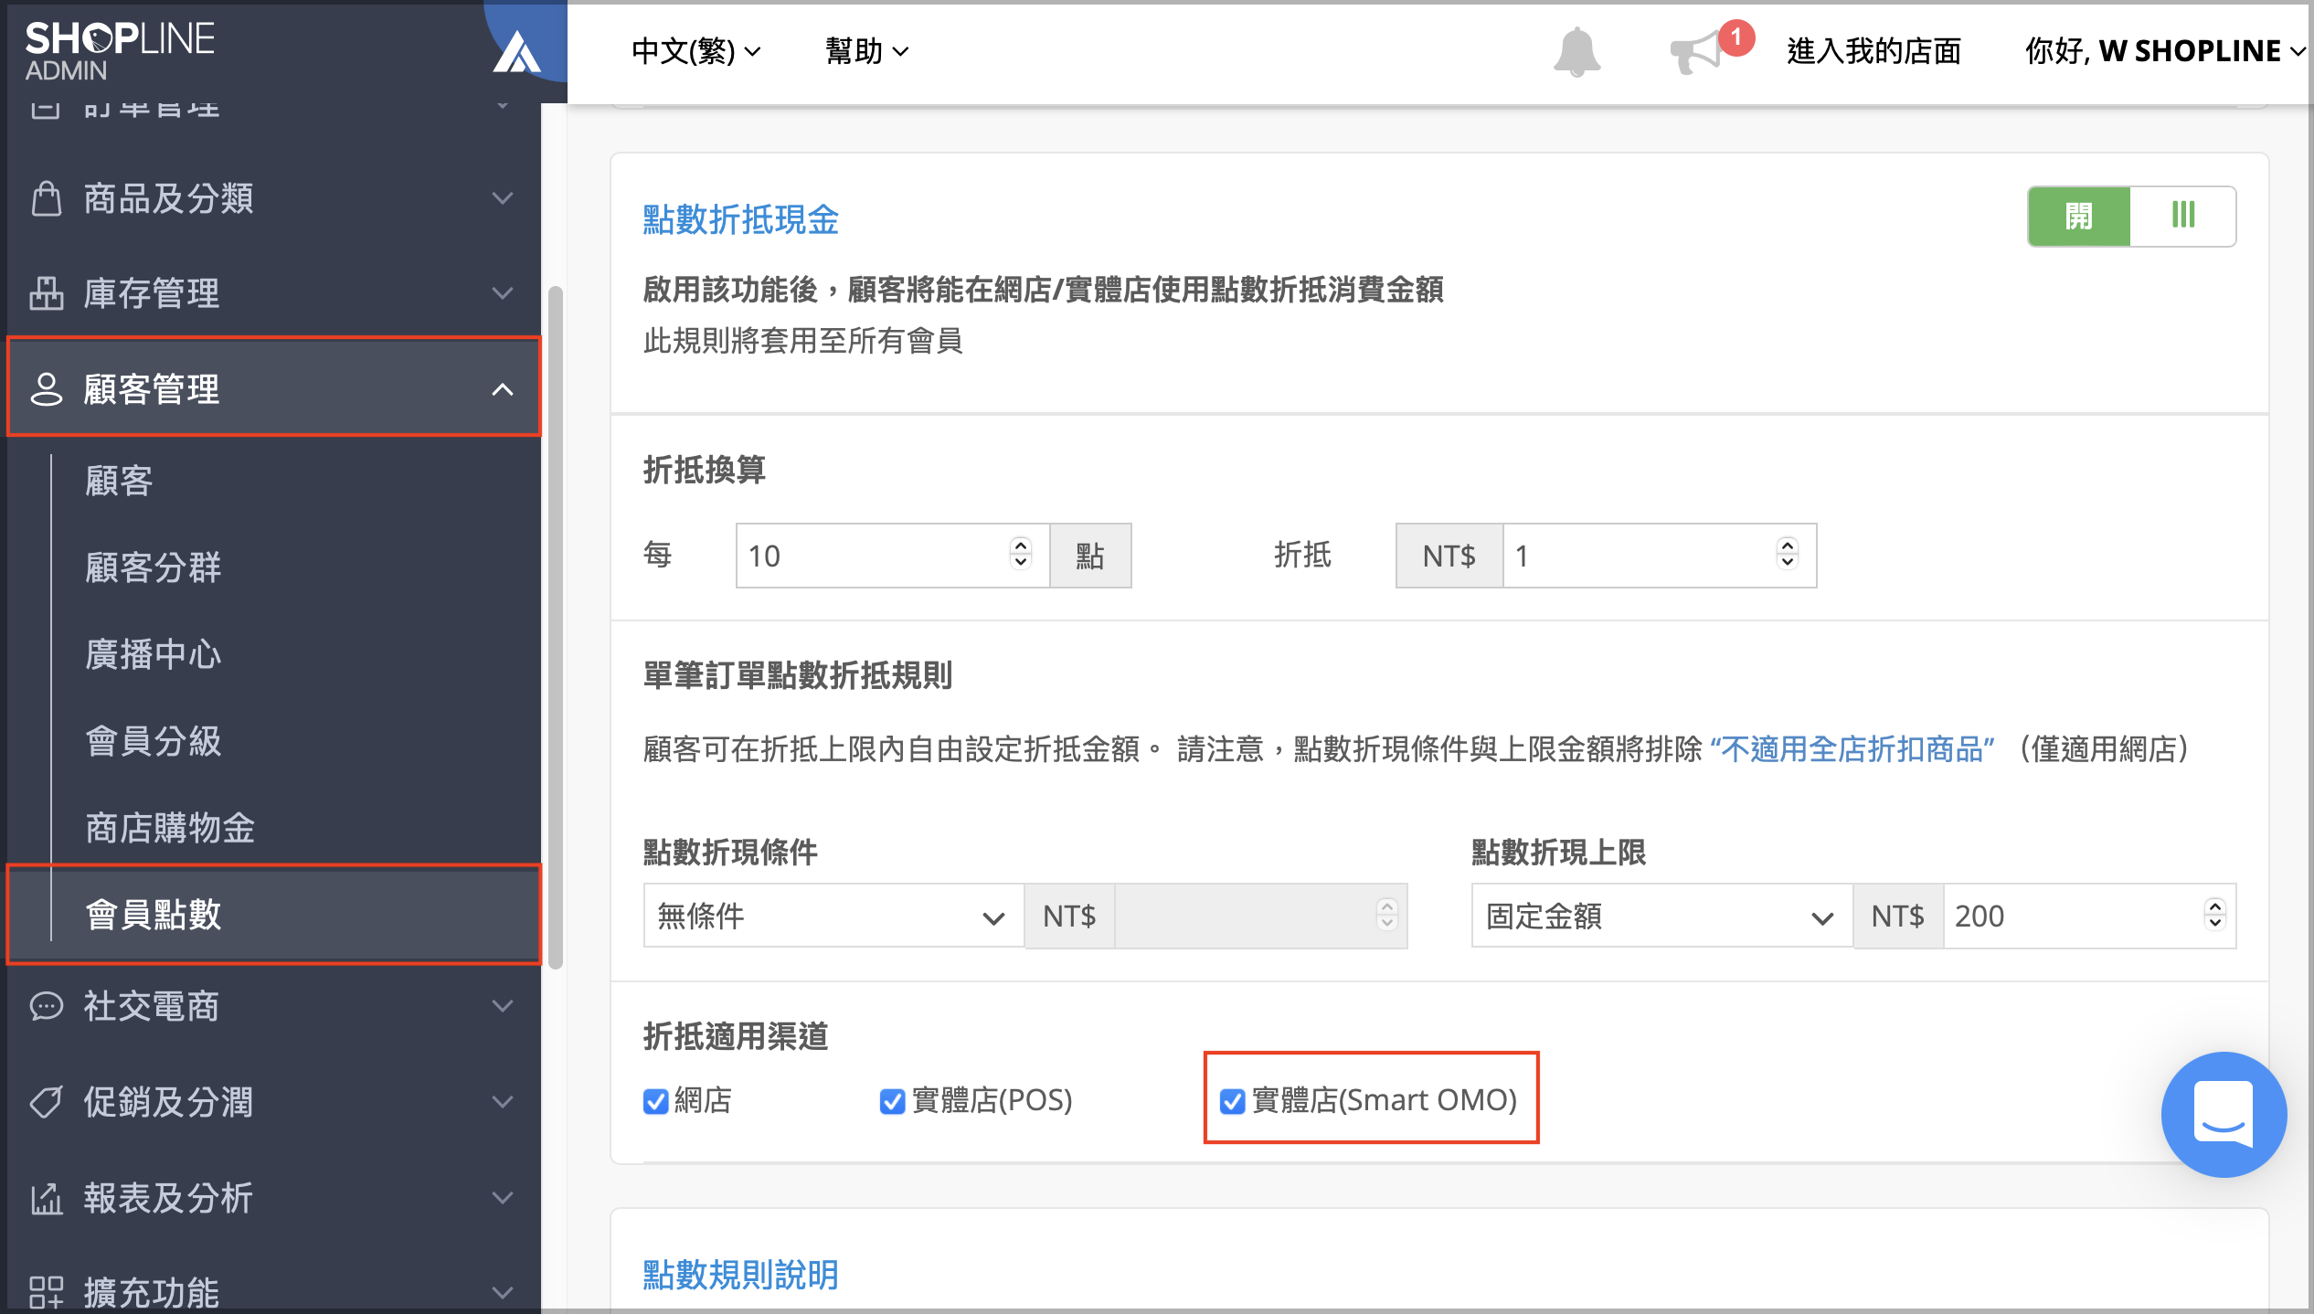Uncheck the 實體店(Smart OMO) checkbox

click(1232, 1101)
